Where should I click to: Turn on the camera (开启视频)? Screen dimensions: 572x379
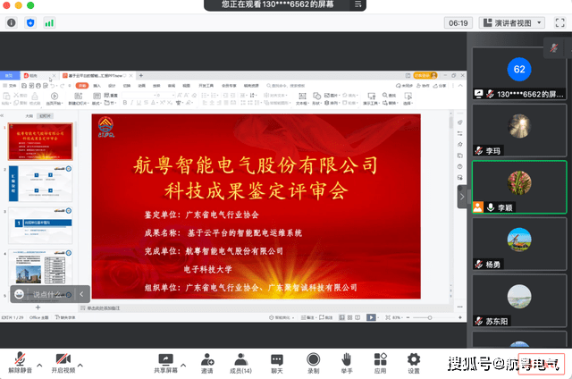(x=63, y=363)
